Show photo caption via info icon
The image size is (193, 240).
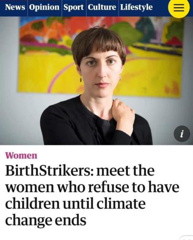[x=182, y=134]
